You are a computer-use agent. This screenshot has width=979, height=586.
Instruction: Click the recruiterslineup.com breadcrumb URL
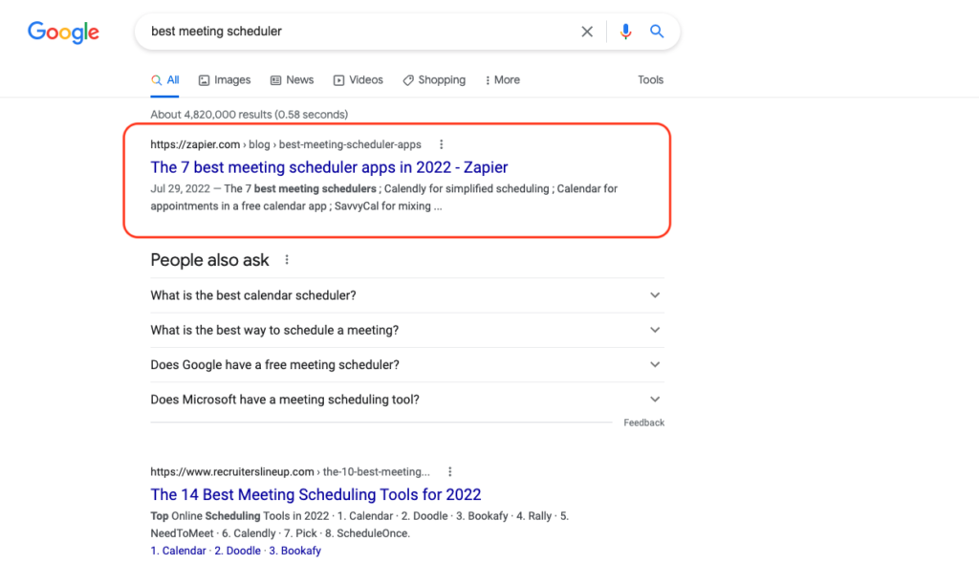click(290, 472)
